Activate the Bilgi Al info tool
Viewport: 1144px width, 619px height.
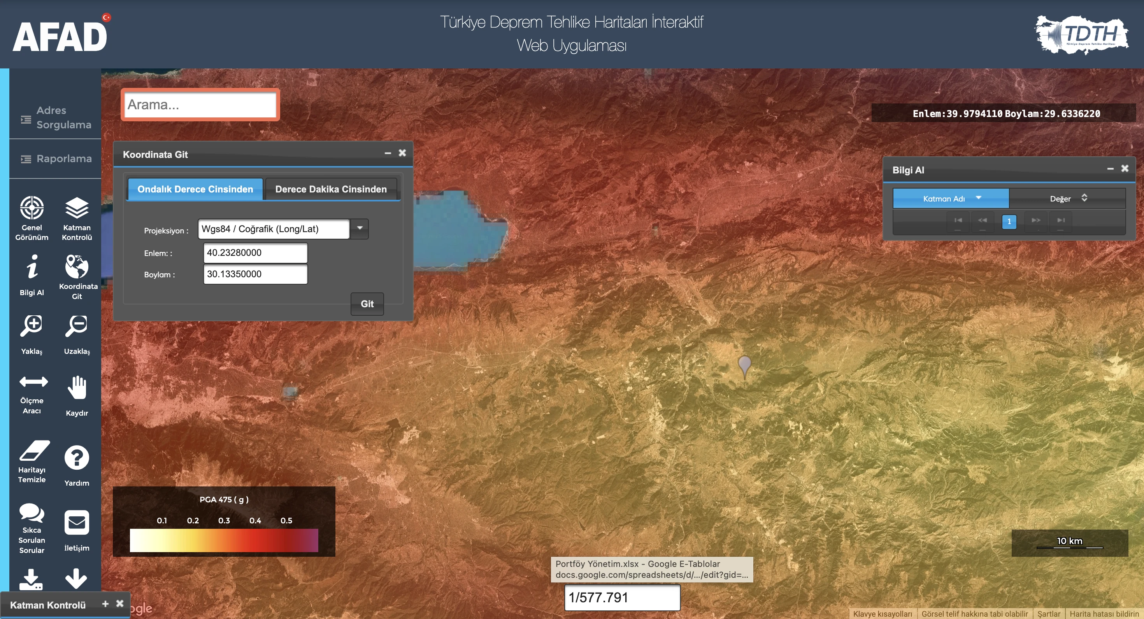tap(32, 275)
